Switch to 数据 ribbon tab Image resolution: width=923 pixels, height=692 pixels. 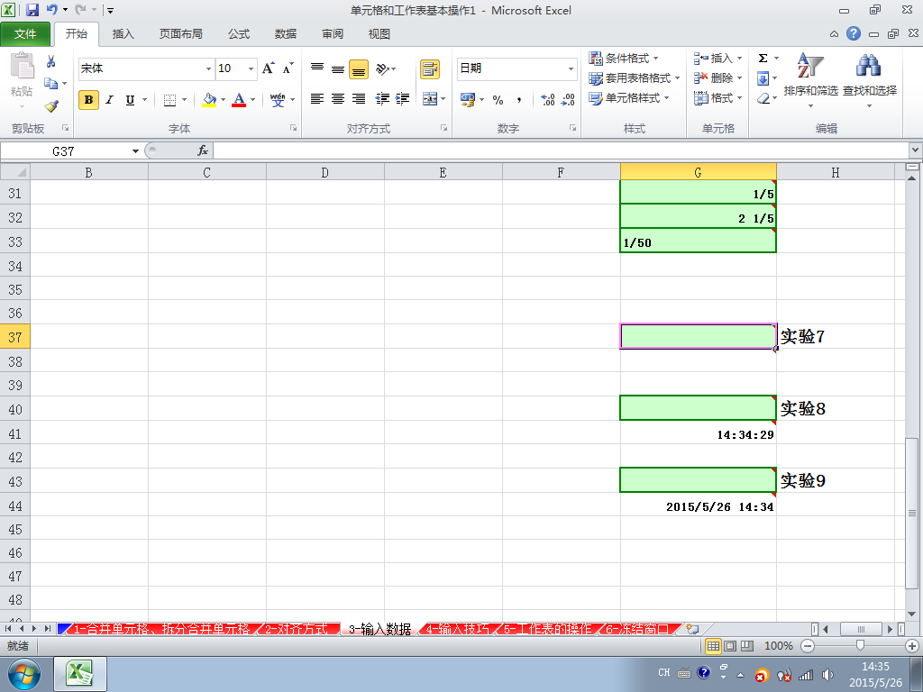tap(286, 34)
